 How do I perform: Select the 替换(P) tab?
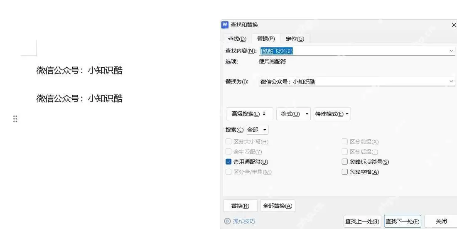[x=266, y=39]
